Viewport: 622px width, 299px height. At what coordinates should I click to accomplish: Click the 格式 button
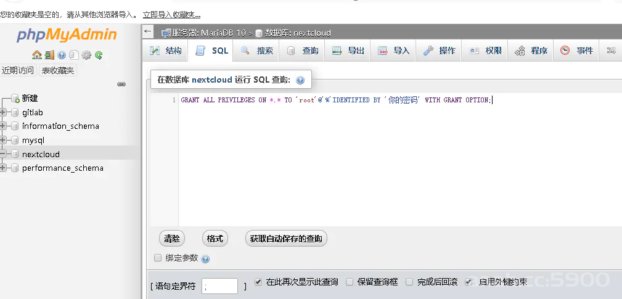(215, 239)
